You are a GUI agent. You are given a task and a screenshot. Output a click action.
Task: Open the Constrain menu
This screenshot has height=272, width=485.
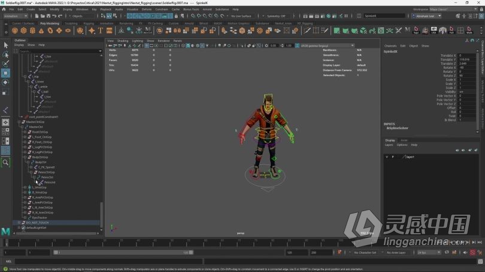(162, 10)
